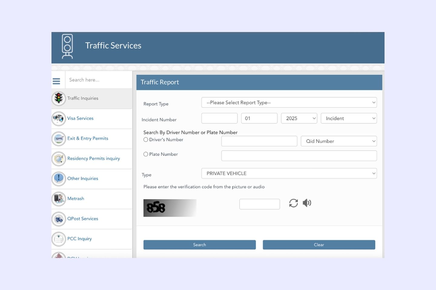This screenshot has width=436, height=290.
Task: Select the Driver's Number radio button
Action: coord(146,140)
